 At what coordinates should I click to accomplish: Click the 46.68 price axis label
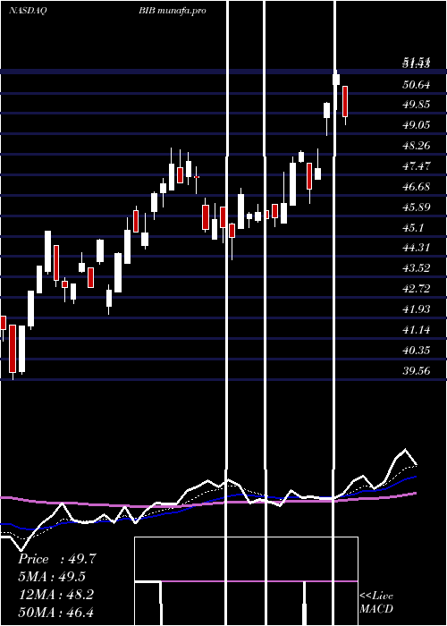pyautogui.click(x=417, y=186)
